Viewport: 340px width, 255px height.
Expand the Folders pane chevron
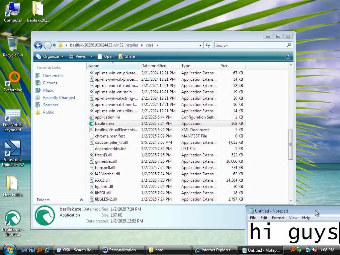point(81,200)
